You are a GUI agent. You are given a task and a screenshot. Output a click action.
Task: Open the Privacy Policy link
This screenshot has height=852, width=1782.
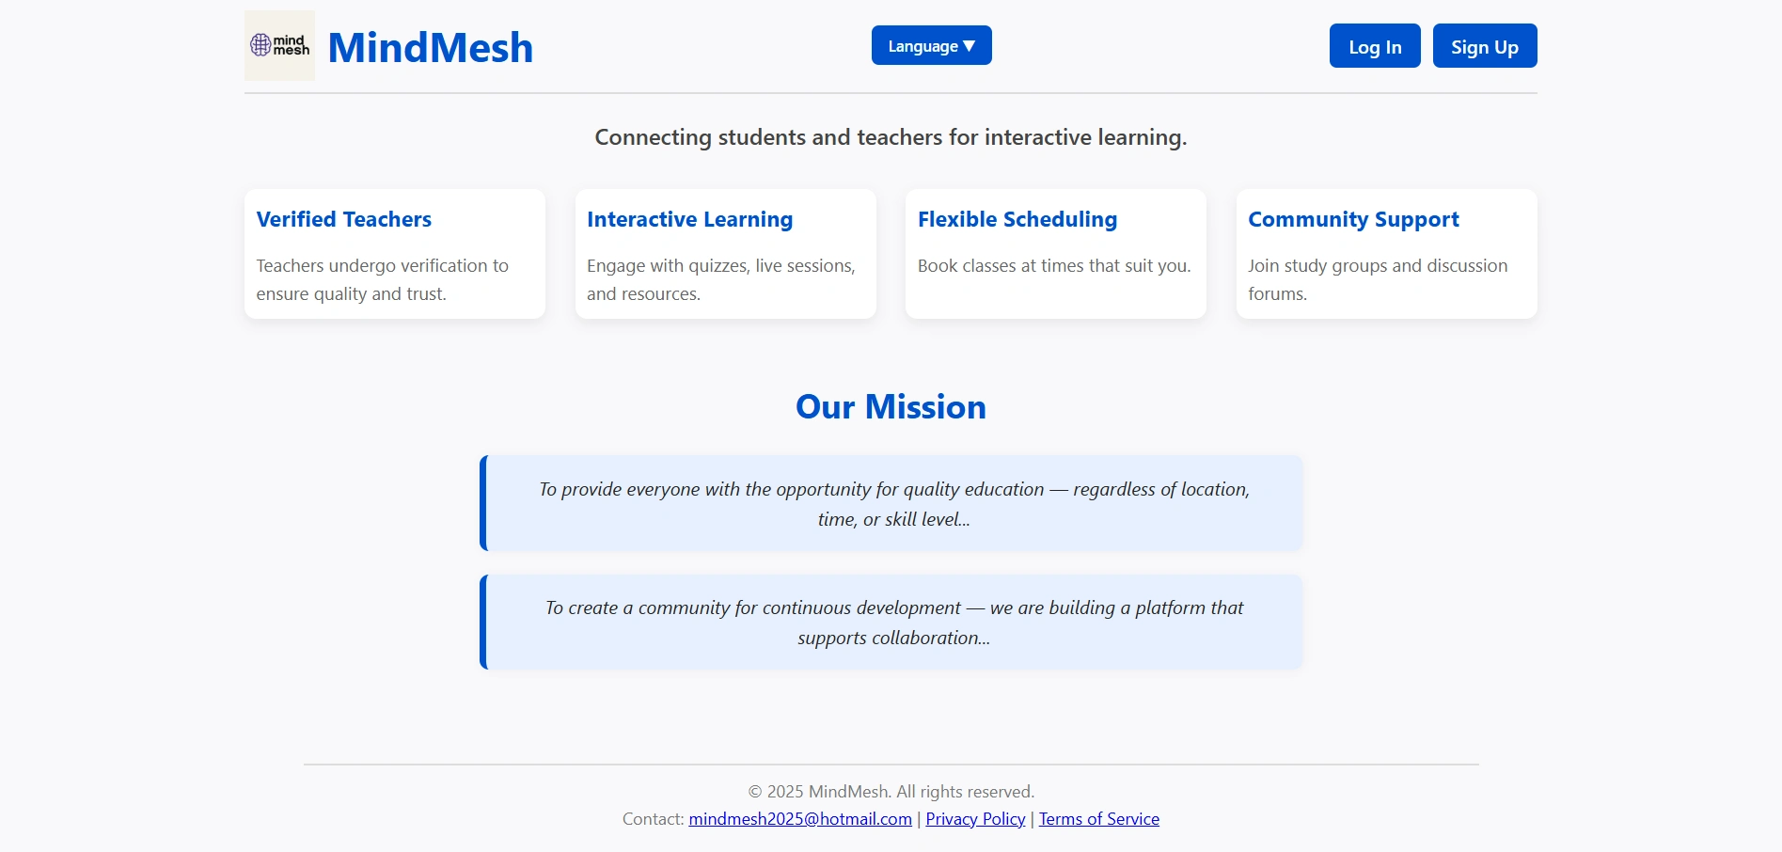pyautogui.click(x=975, y=819)
